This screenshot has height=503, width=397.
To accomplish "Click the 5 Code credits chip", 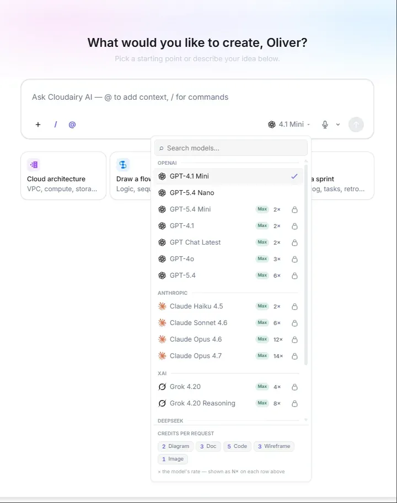I will 237,446.
